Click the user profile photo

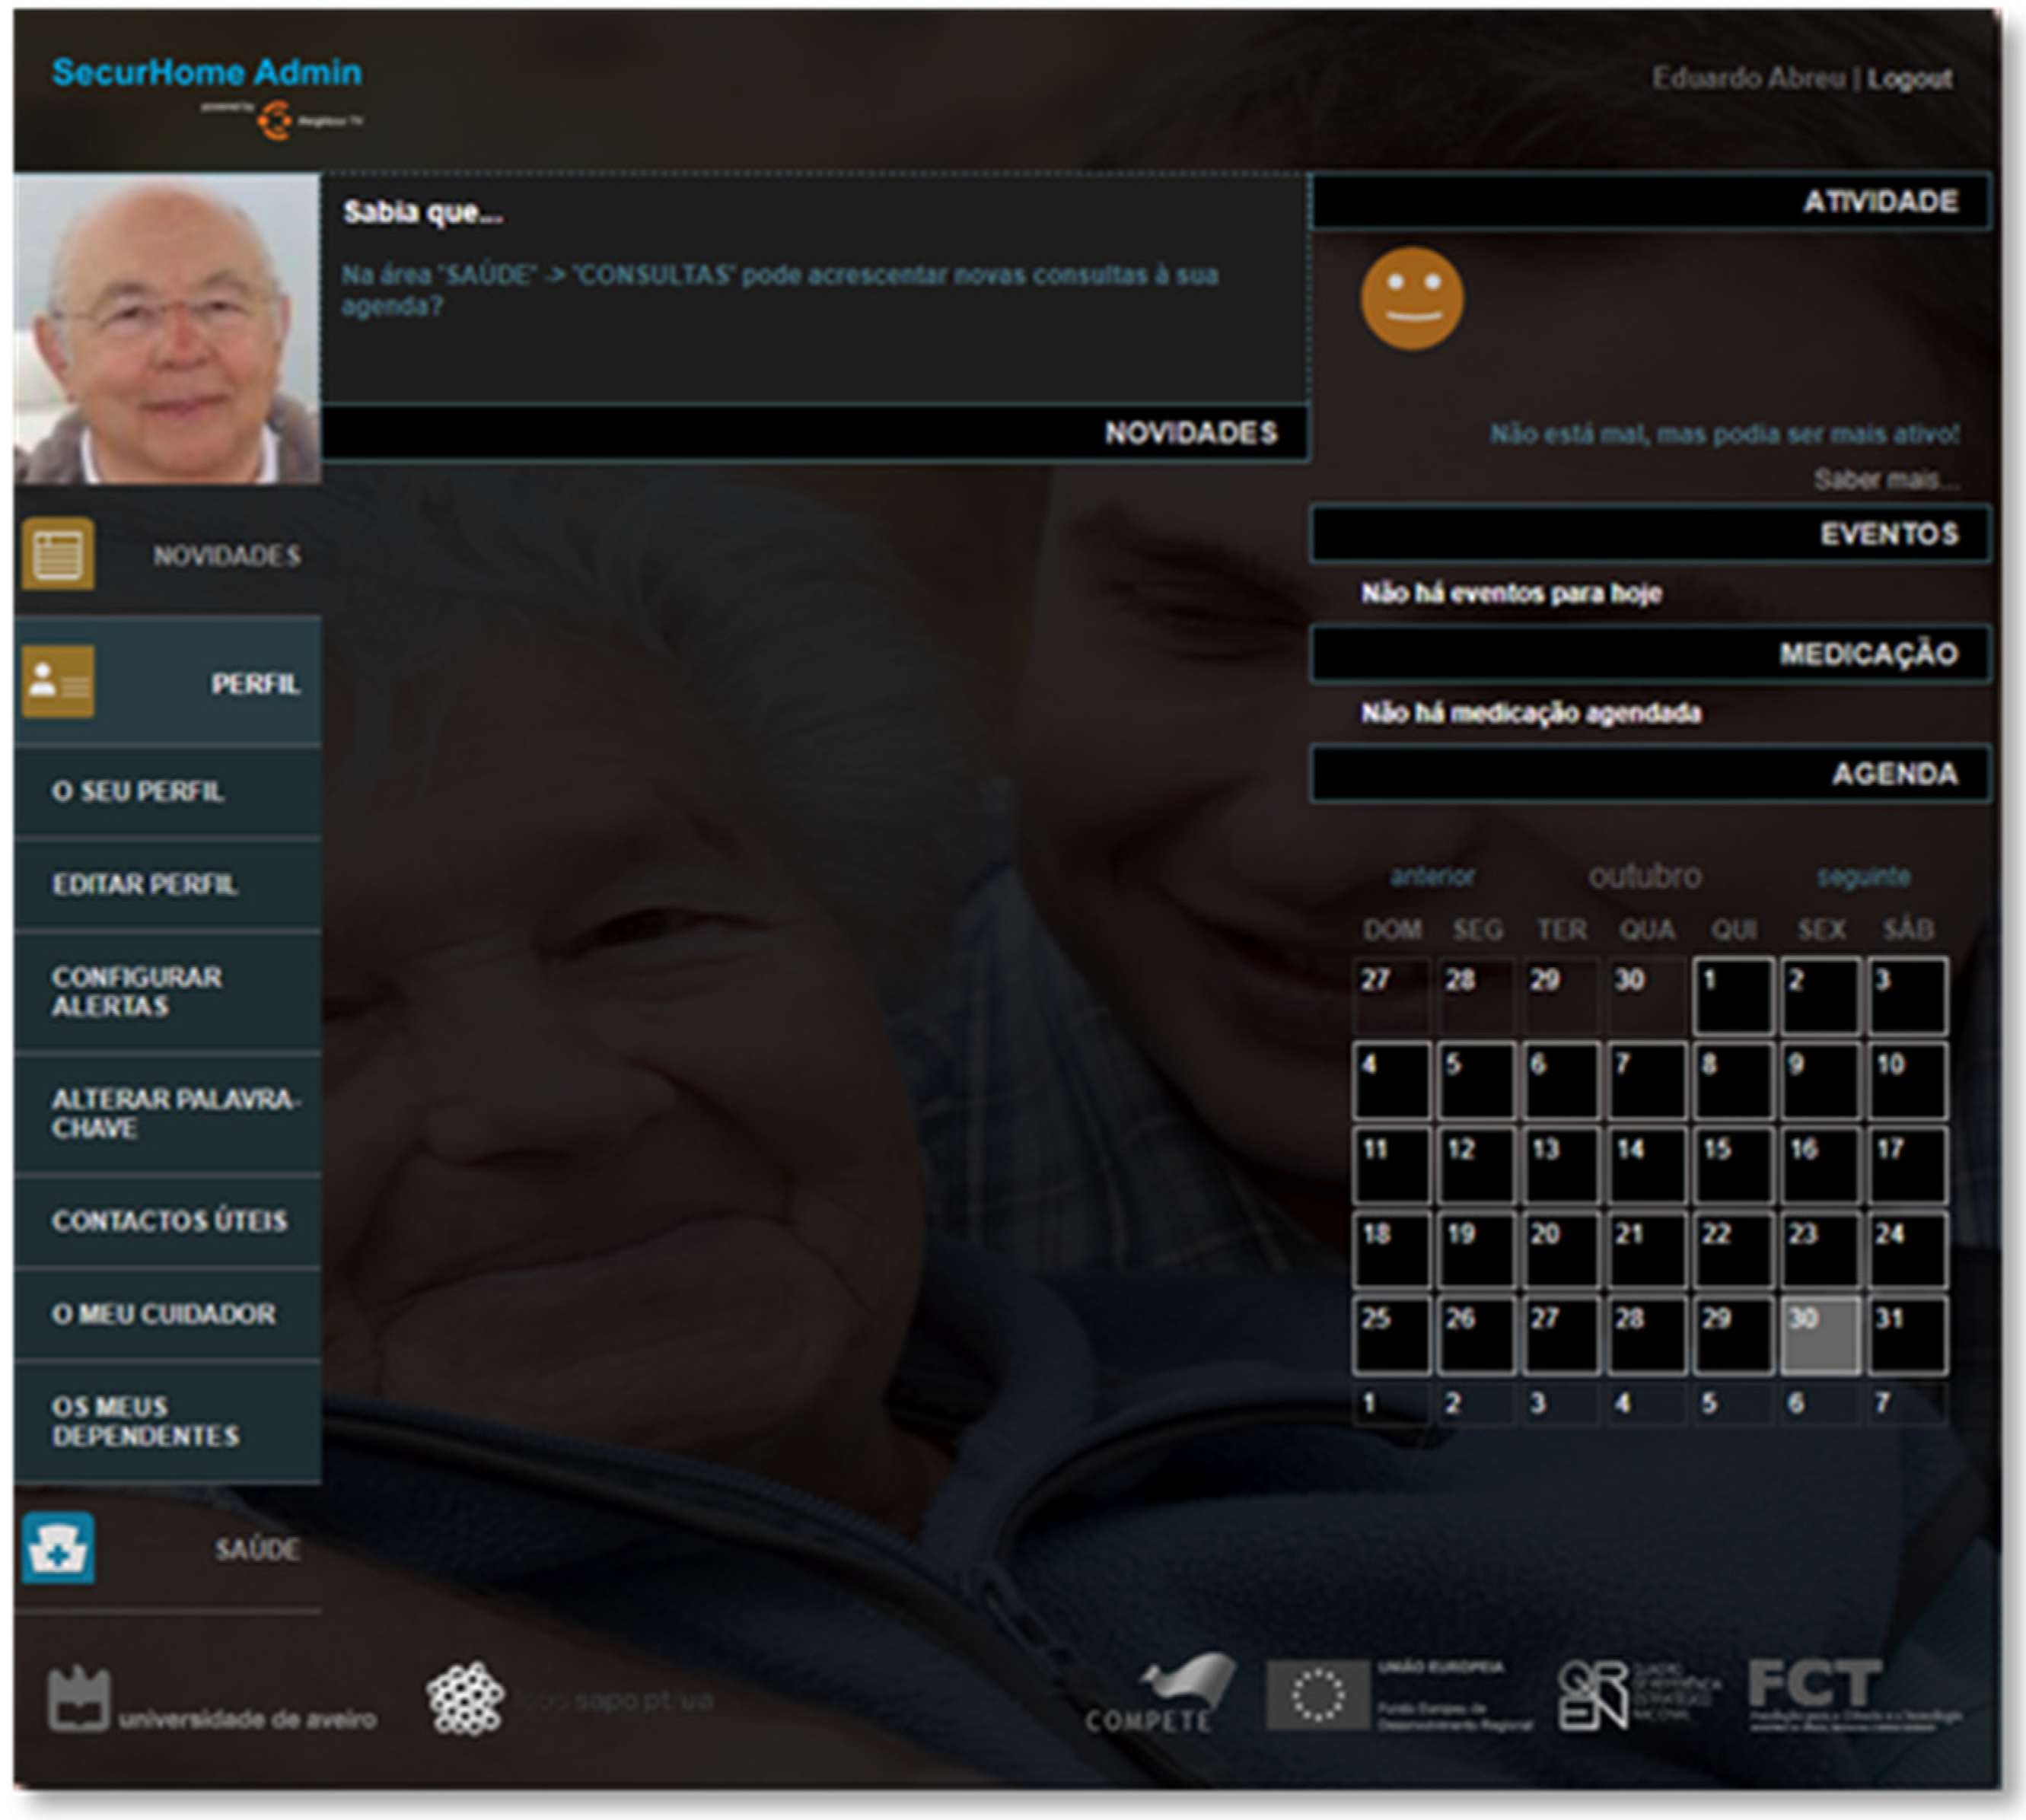click(167, 329)
